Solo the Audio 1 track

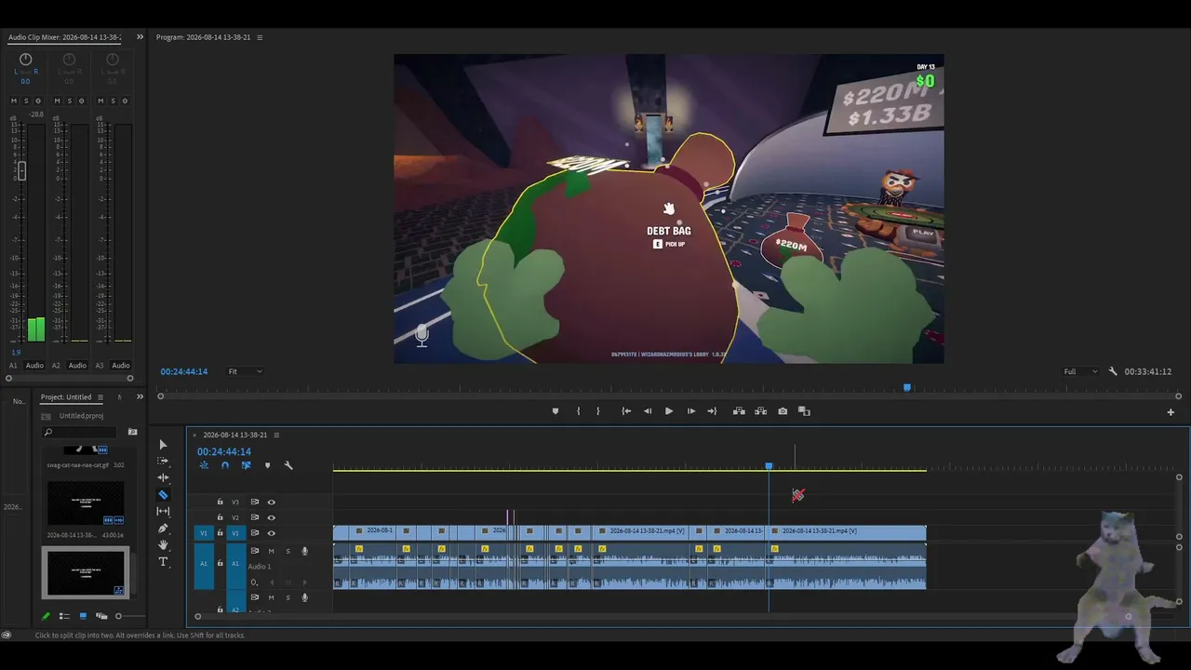tap(288, 551)
